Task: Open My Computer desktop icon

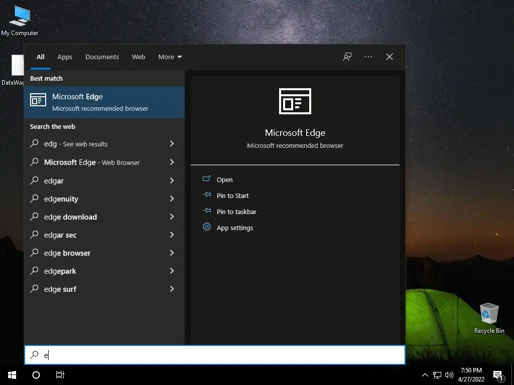Action: [20, 20]
